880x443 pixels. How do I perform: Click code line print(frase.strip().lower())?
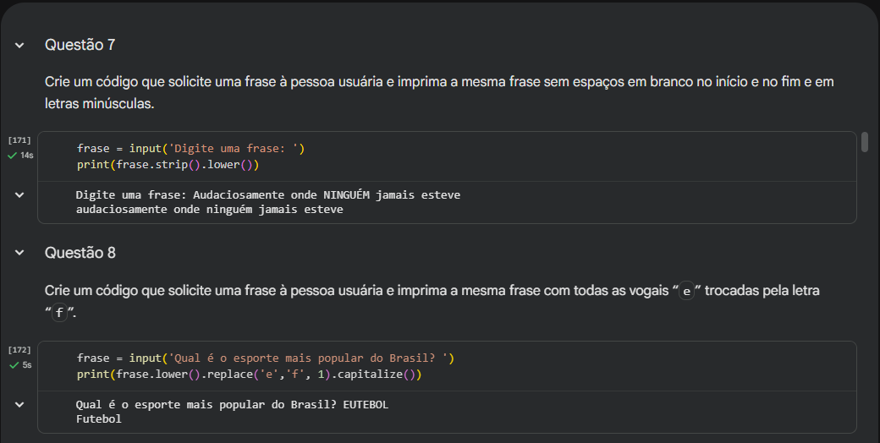[168, 165]
